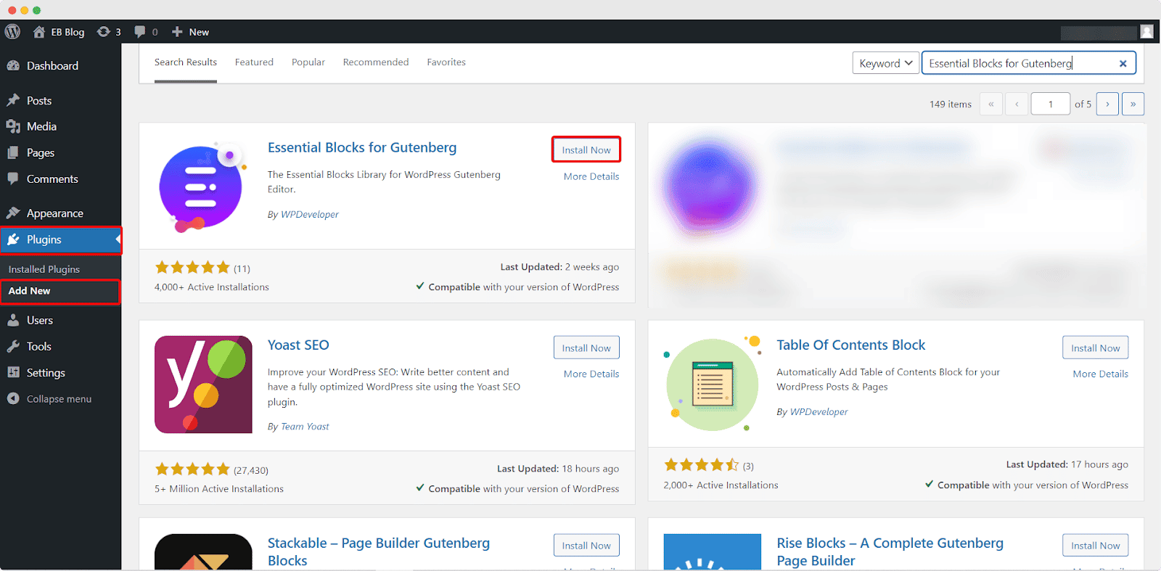Go to the next page of results
1161x571 pixels.
click(x=1107, y=104)
